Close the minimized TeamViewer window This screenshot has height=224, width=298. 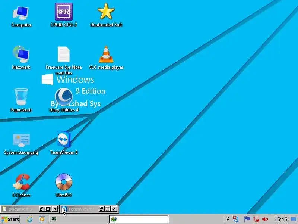click(x=114, y=209)
